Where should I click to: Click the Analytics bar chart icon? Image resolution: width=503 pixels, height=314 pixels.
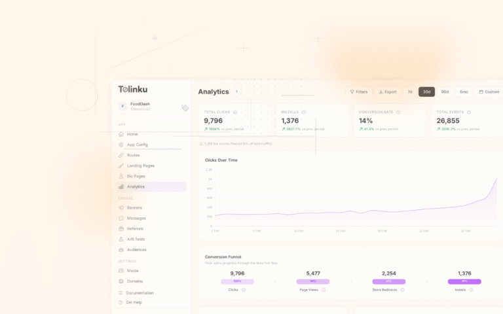coord(121,187)
